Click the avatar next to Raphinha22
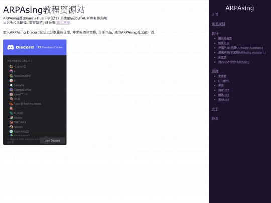This screenshot has height=203, width=271. click(11, 131)
